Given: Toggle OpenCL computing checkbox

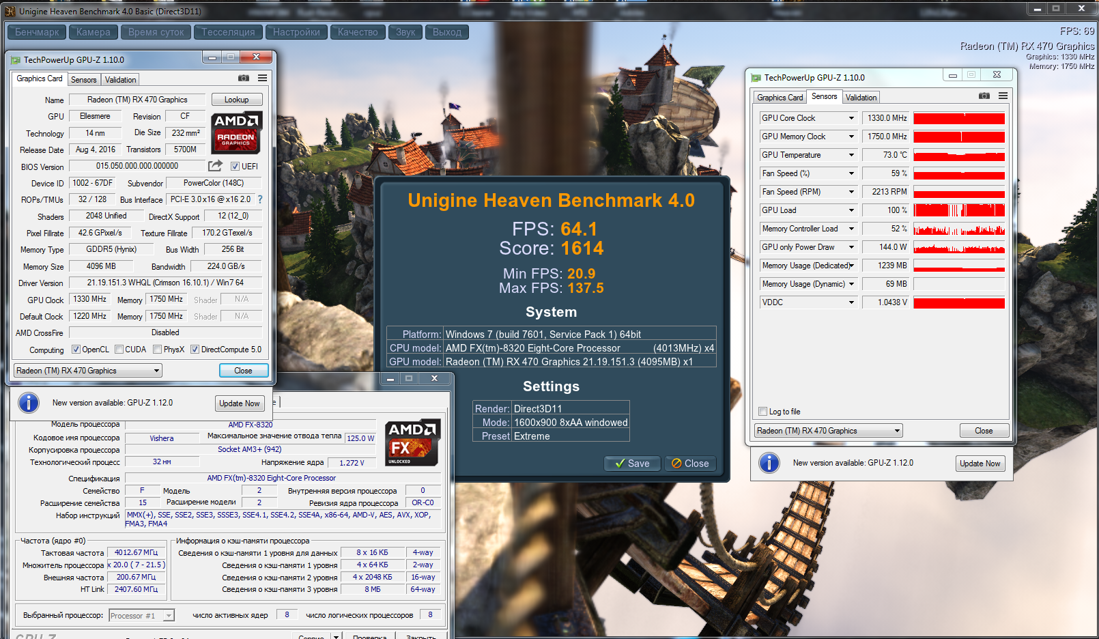Looking at the screenshot, I should pyautogui.click(x=76, y=350).
